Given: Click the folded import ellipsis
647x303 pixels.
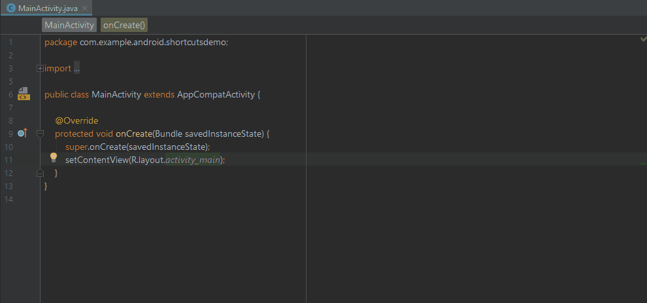Looking at the screenshot, I should 76,69.
